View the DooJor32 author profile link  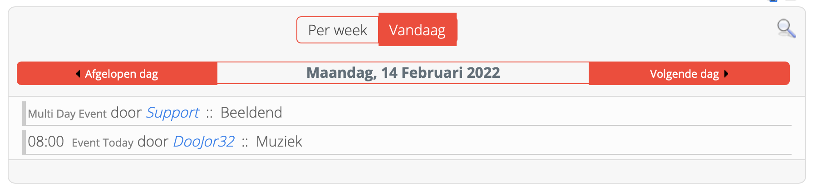[204, 142]
